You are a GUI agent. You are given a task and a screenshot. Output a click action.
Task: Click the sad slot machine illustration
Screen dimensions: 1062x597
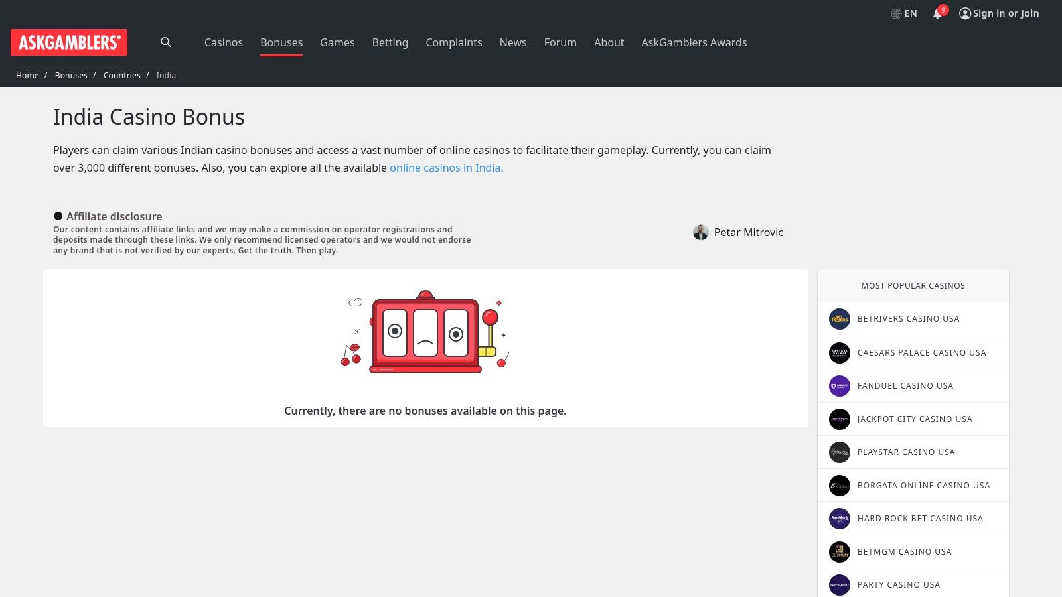pyautogui.click(x=425, y=332)
